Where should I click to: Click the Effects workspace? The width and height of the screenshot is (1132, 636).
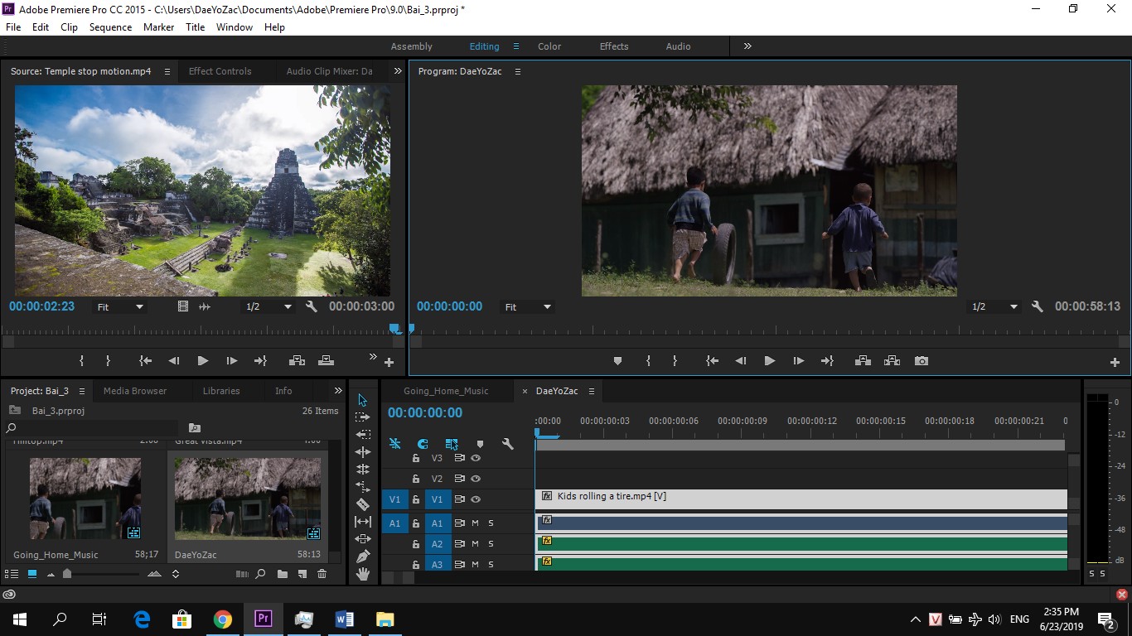[x=614, y=46]
